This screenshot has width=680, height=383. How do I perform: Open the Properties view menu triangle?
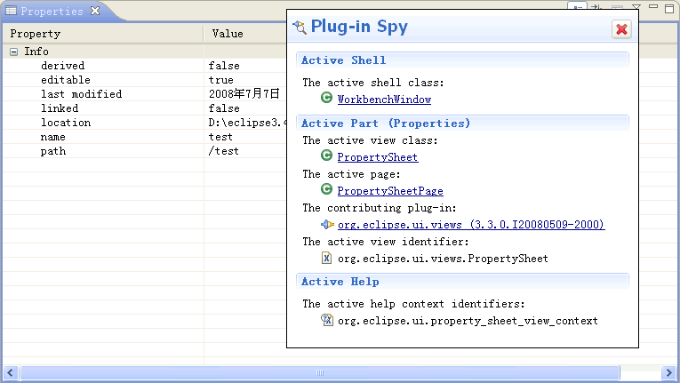tap(636, 8)
